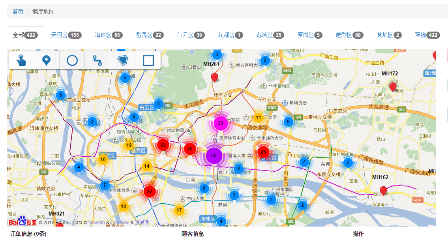Go to 首页 via breadcrumb link
The image size is (448, 240).
click(18, 11)
